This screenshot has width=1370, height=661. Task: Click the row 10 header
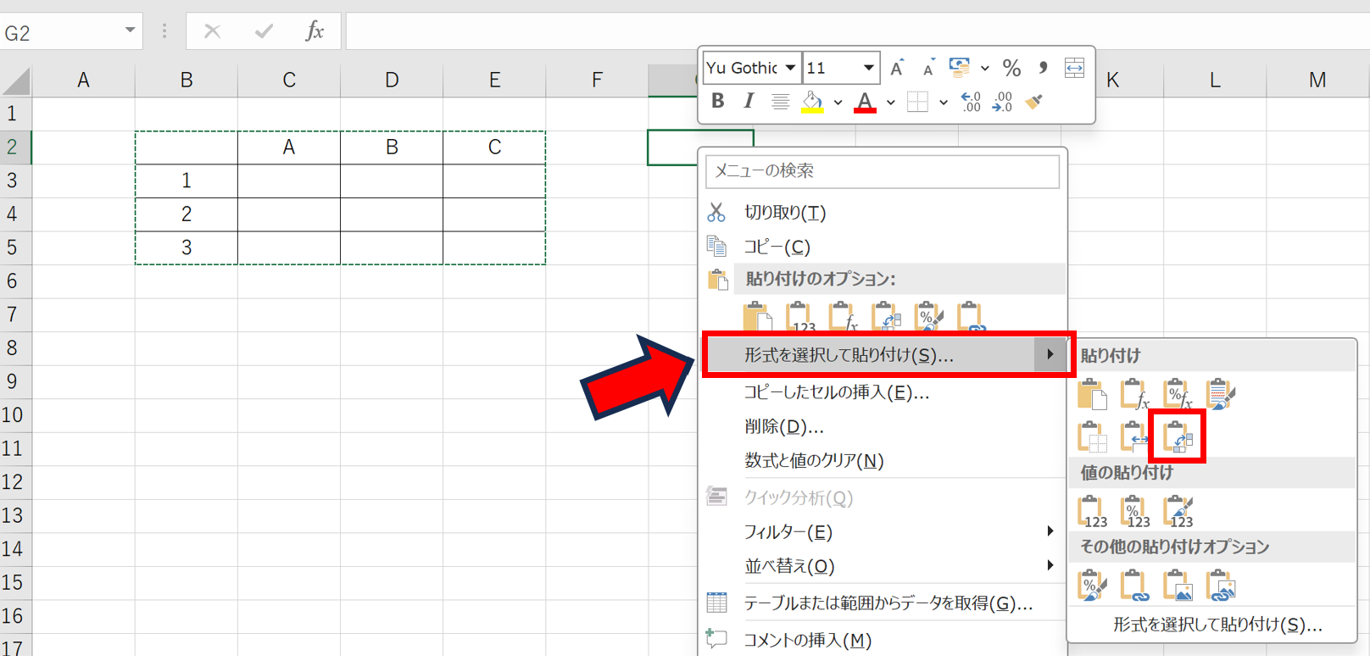[15, 414]
